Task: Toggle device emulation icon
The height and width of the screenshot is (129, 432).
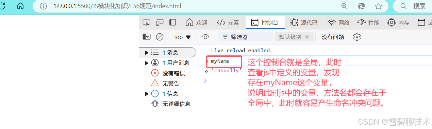Action: coord(160,22)
